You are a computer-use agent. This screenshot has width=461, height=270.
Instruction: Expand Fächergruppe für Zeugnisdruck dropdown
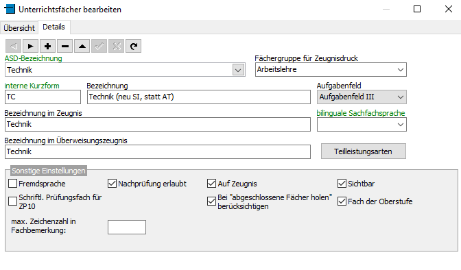point(401,70)
